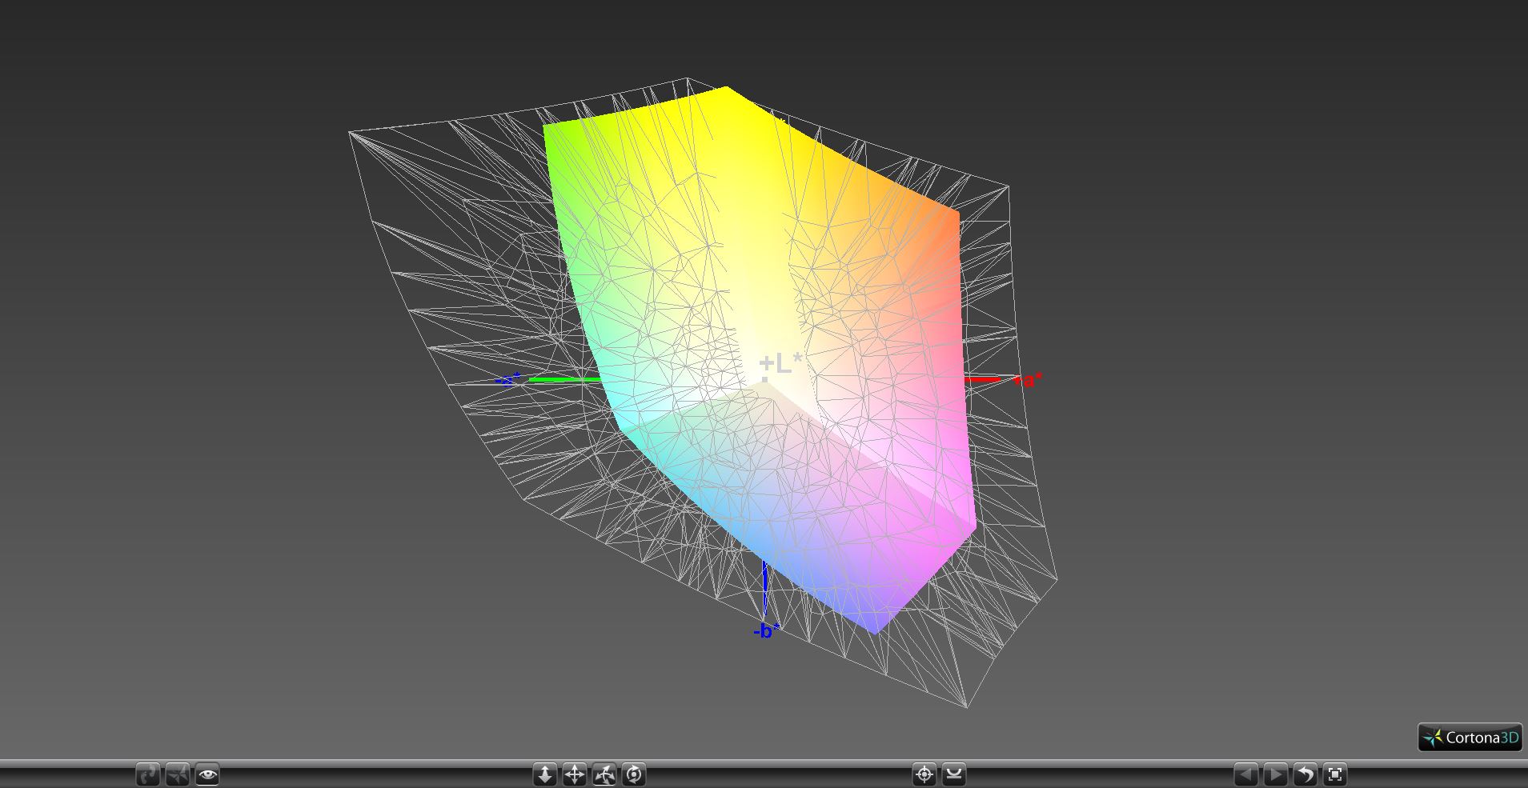
Task: Fit the scene to window
Action: [x=1335, y=774]
